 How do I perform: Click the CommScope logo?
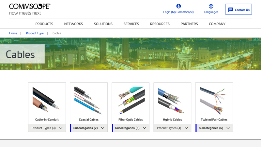30,9
